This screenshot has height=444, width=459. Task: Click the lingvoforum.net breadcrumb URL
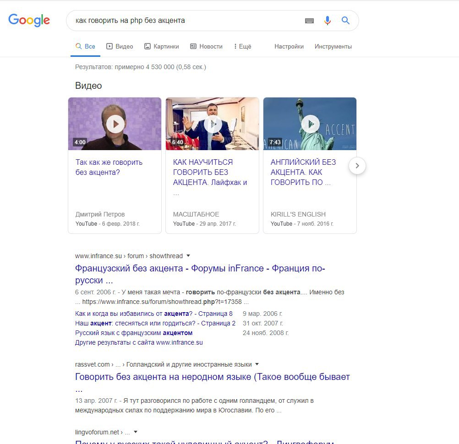pos(103,432)
